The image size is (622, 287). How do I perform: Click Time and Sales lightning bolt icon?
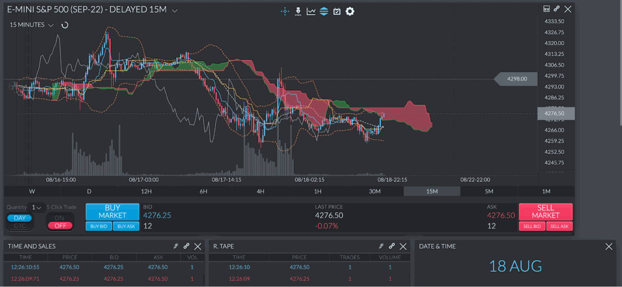click(x=176, y=246)
